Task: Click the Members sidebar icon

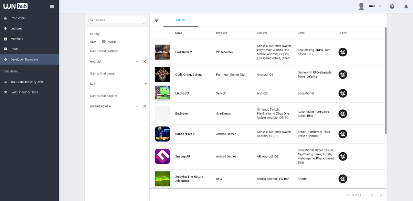Action: tap(5, 39)
